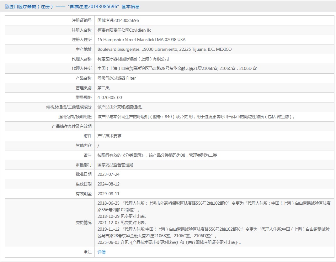Click the 管理类别 第二类 cell
This screenshot has width=336, height=262.
(x=104, y=88)
